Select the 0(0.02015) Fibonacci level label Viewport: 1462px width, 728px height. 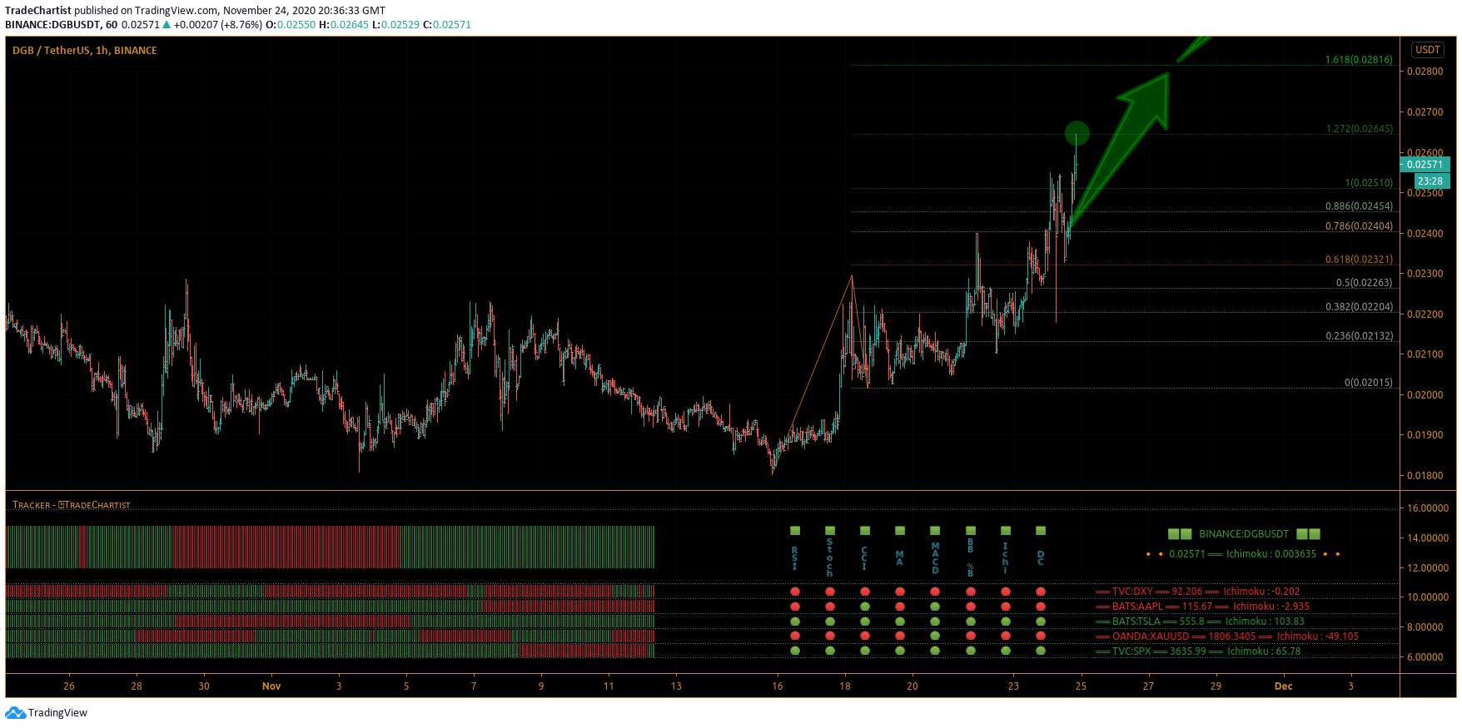pos(1369,383)
